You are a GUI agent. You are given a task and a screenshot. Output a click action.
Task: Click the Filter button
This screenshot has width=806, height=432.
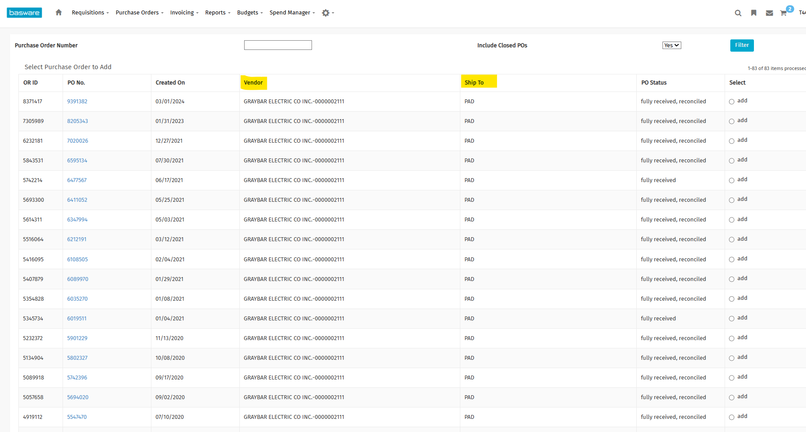(742, 45)
